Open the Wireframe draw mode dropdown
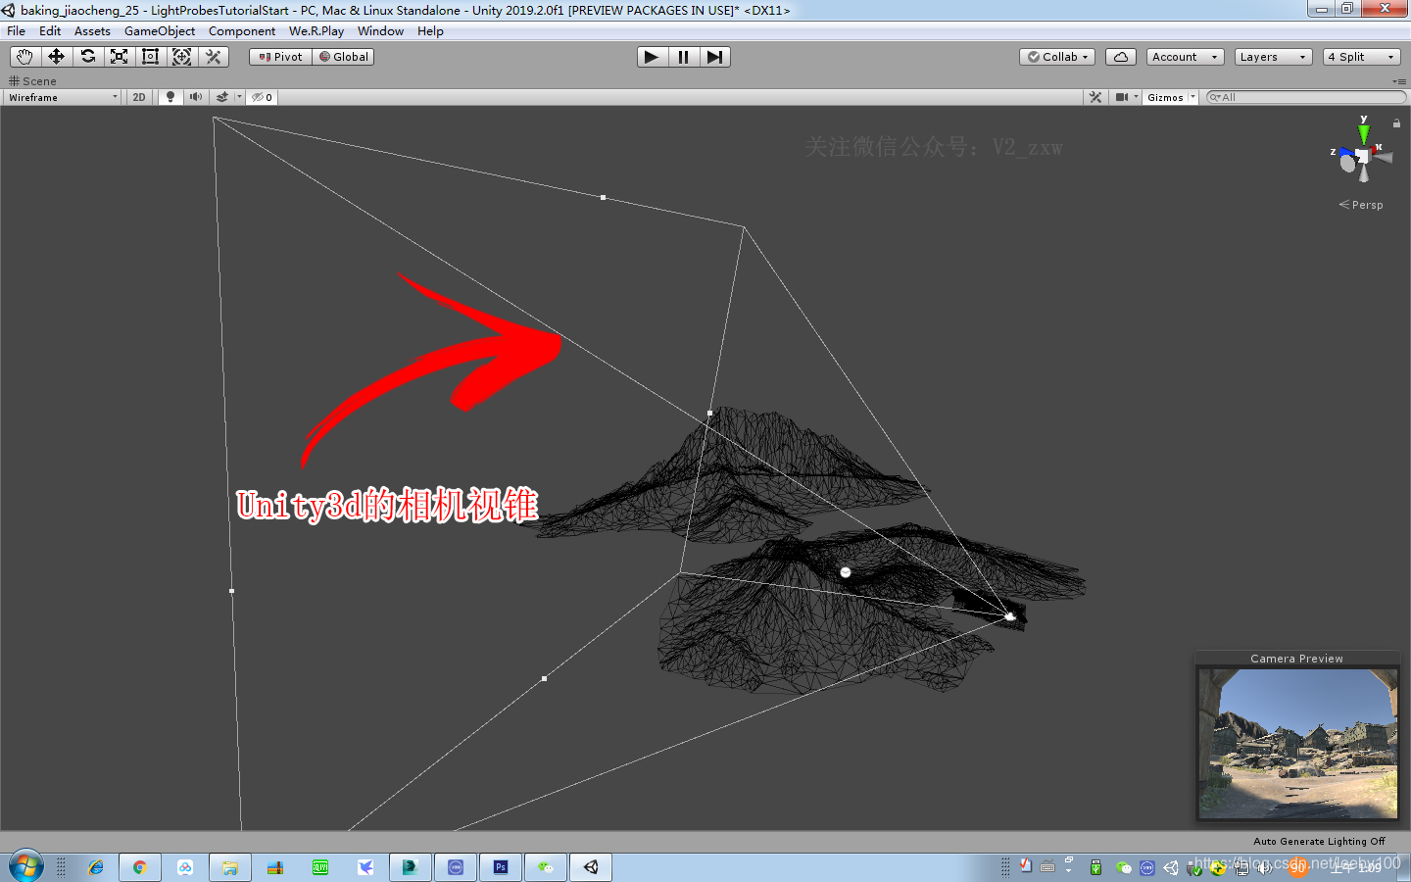This screenshot has width=1411, height=882. coord(63,97)
